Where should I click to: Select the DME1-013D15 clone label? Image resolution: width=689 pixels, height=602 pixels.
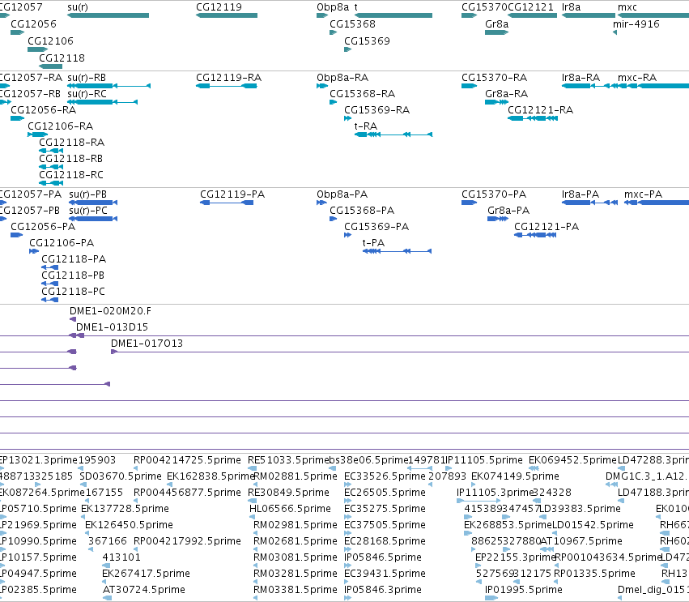point(112,327)
